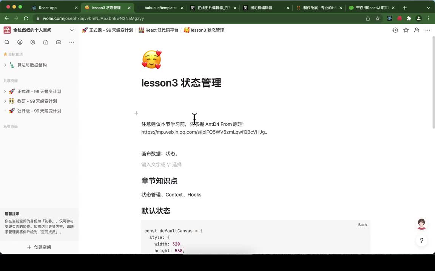Expand 算法与数据结构 tree item
This screenshot has width=435, height=271.
tap(5, 65)
